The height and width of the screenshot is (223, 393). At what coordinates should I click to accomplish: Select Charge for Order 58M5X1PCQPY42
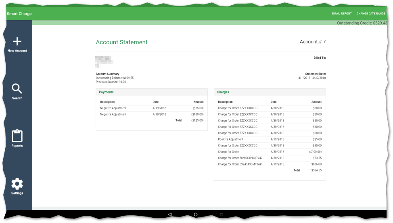coord(270,158)
